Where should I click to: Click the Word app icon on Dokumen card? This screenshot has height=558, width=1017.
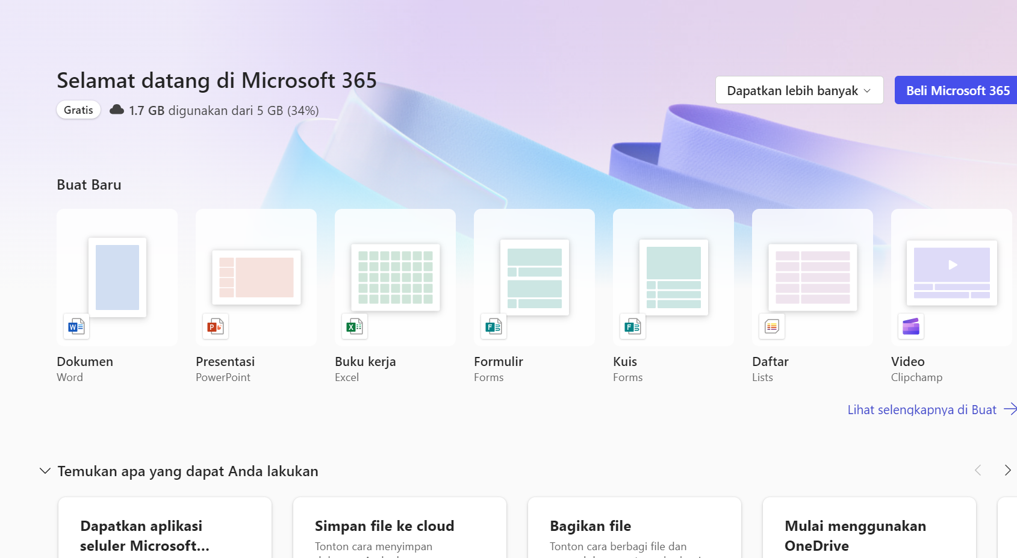pos(76,327)
